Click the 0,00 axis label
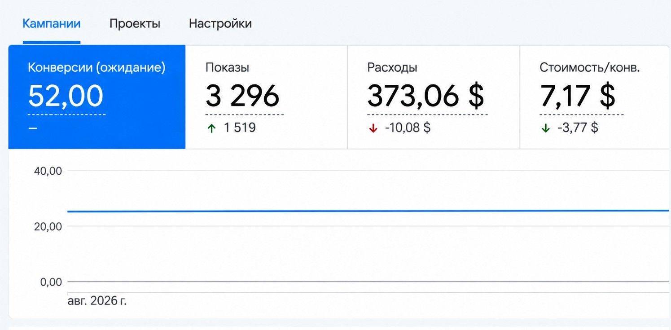Image resolution: width=671 pixels, height=330 pixels. [x=51, y=282]
